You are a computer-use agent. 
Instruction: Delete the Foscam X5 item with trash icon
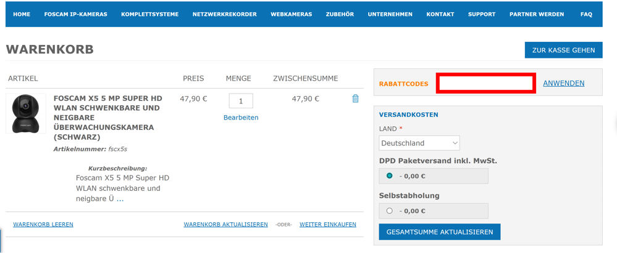355,98
